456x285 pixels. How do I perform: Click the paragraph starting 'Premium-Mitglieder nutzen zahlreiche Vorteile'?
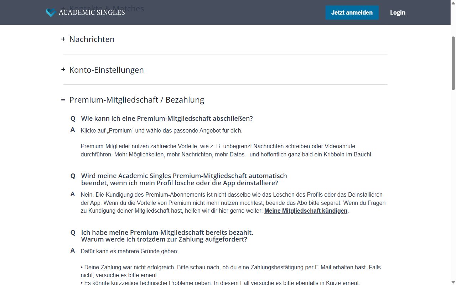[x=226, y=150]
